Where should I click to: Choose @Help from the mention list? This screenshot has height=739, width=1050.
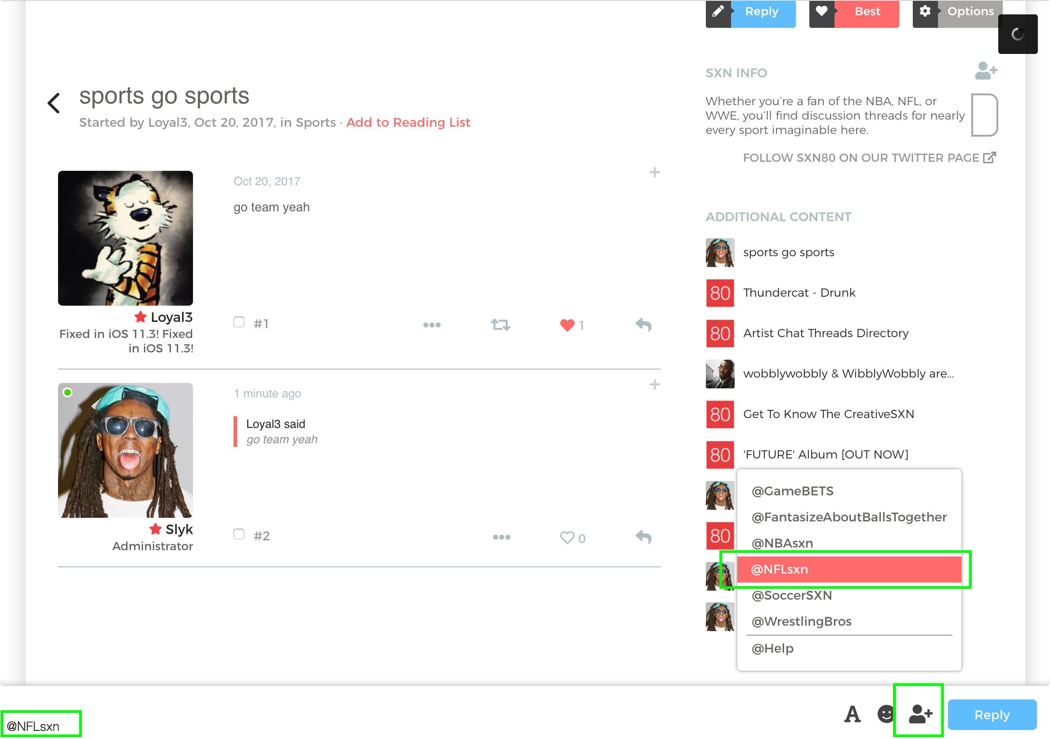click(849, 648)
